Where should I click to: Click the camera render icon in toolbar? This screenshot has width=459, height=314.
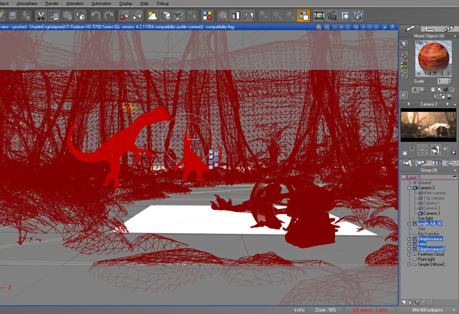(358, 16)
